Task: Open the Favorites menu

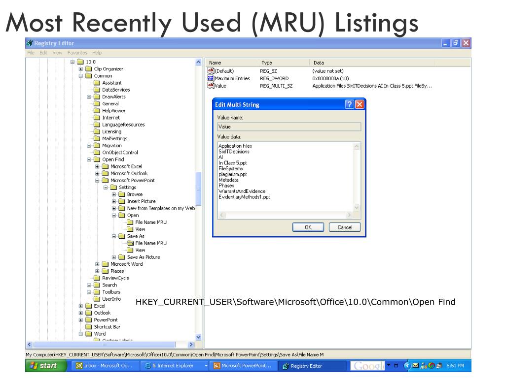Action: (77, 53)
